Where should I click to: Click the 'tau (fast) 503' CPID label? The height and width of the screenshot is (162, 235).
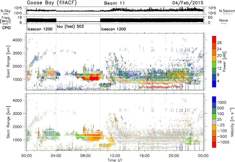click(70, 26)
